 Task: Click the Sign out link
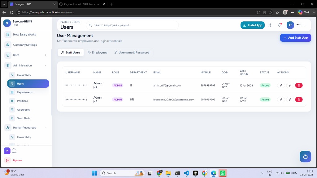tap(17, 160)
